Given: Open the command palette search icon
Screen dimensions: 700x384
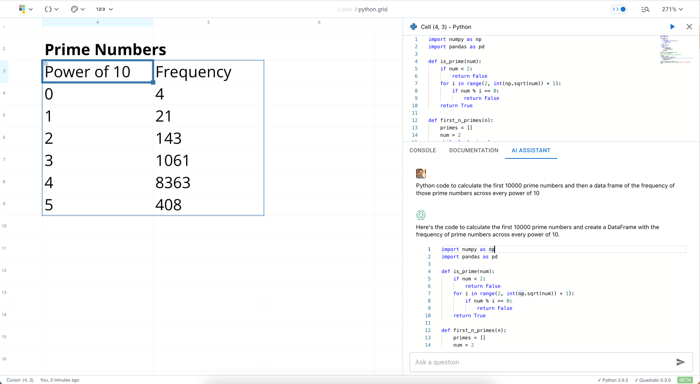Looking at the screenshot, I should click(645, 9).
